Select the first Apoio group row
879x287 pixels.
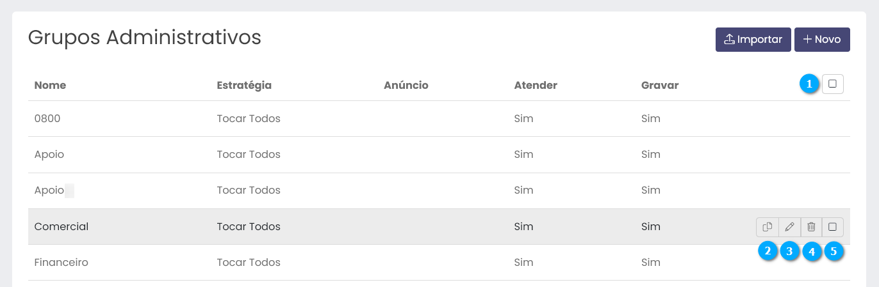click(x=49, y=154)
